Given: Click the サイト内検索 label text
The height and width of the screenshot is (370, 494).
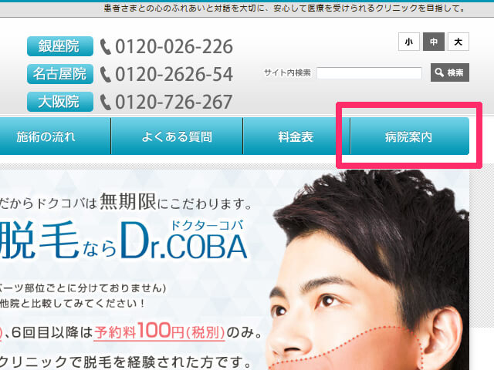Looking at the screenshot, I should 287,73.
